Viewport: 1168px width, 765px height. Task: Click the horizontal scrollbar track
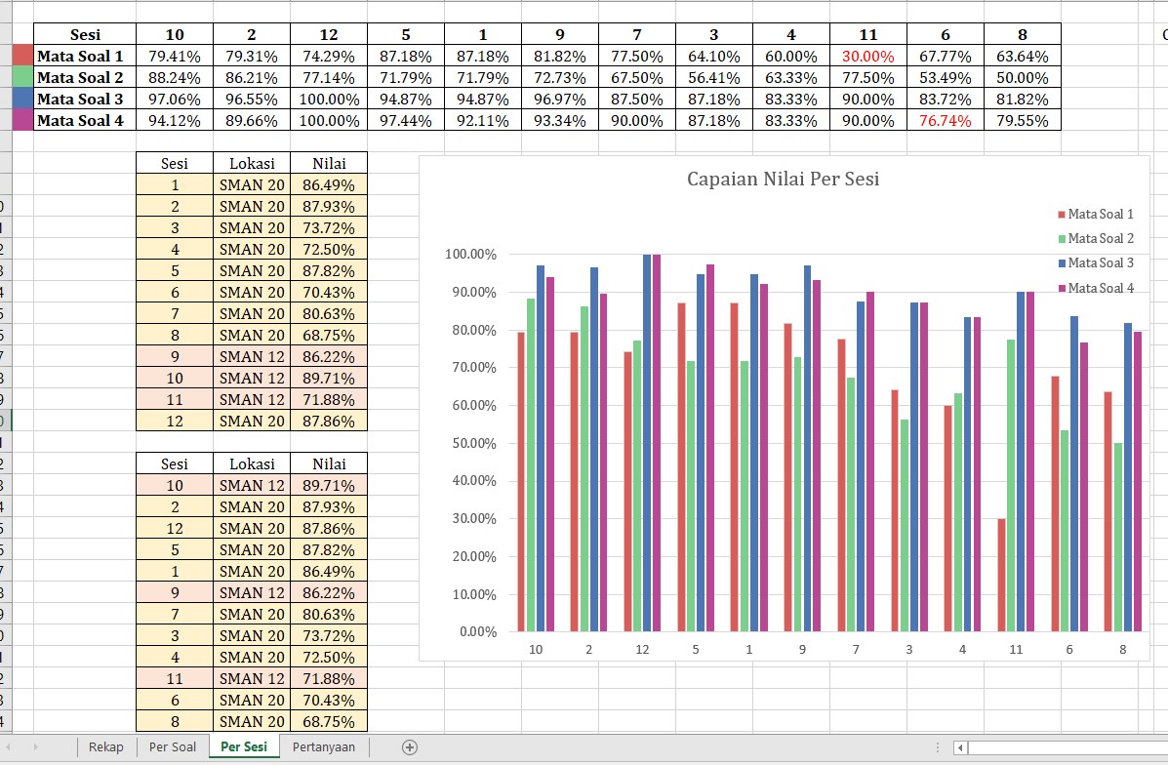[x=1064, y=747]
